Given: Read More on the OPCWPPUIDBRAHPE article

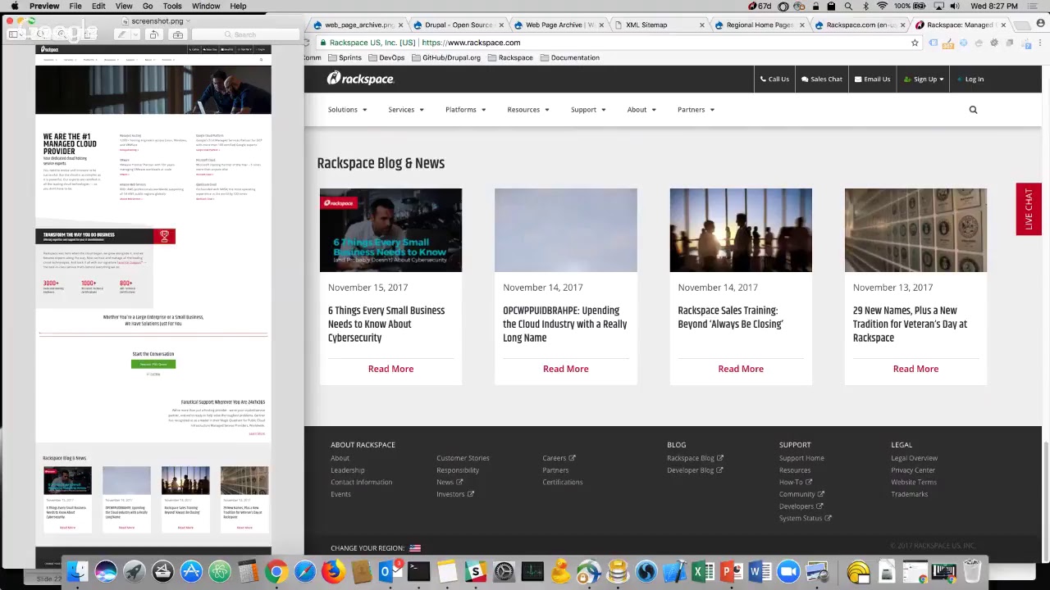Looking at the screenshot, I should point(565,369).
